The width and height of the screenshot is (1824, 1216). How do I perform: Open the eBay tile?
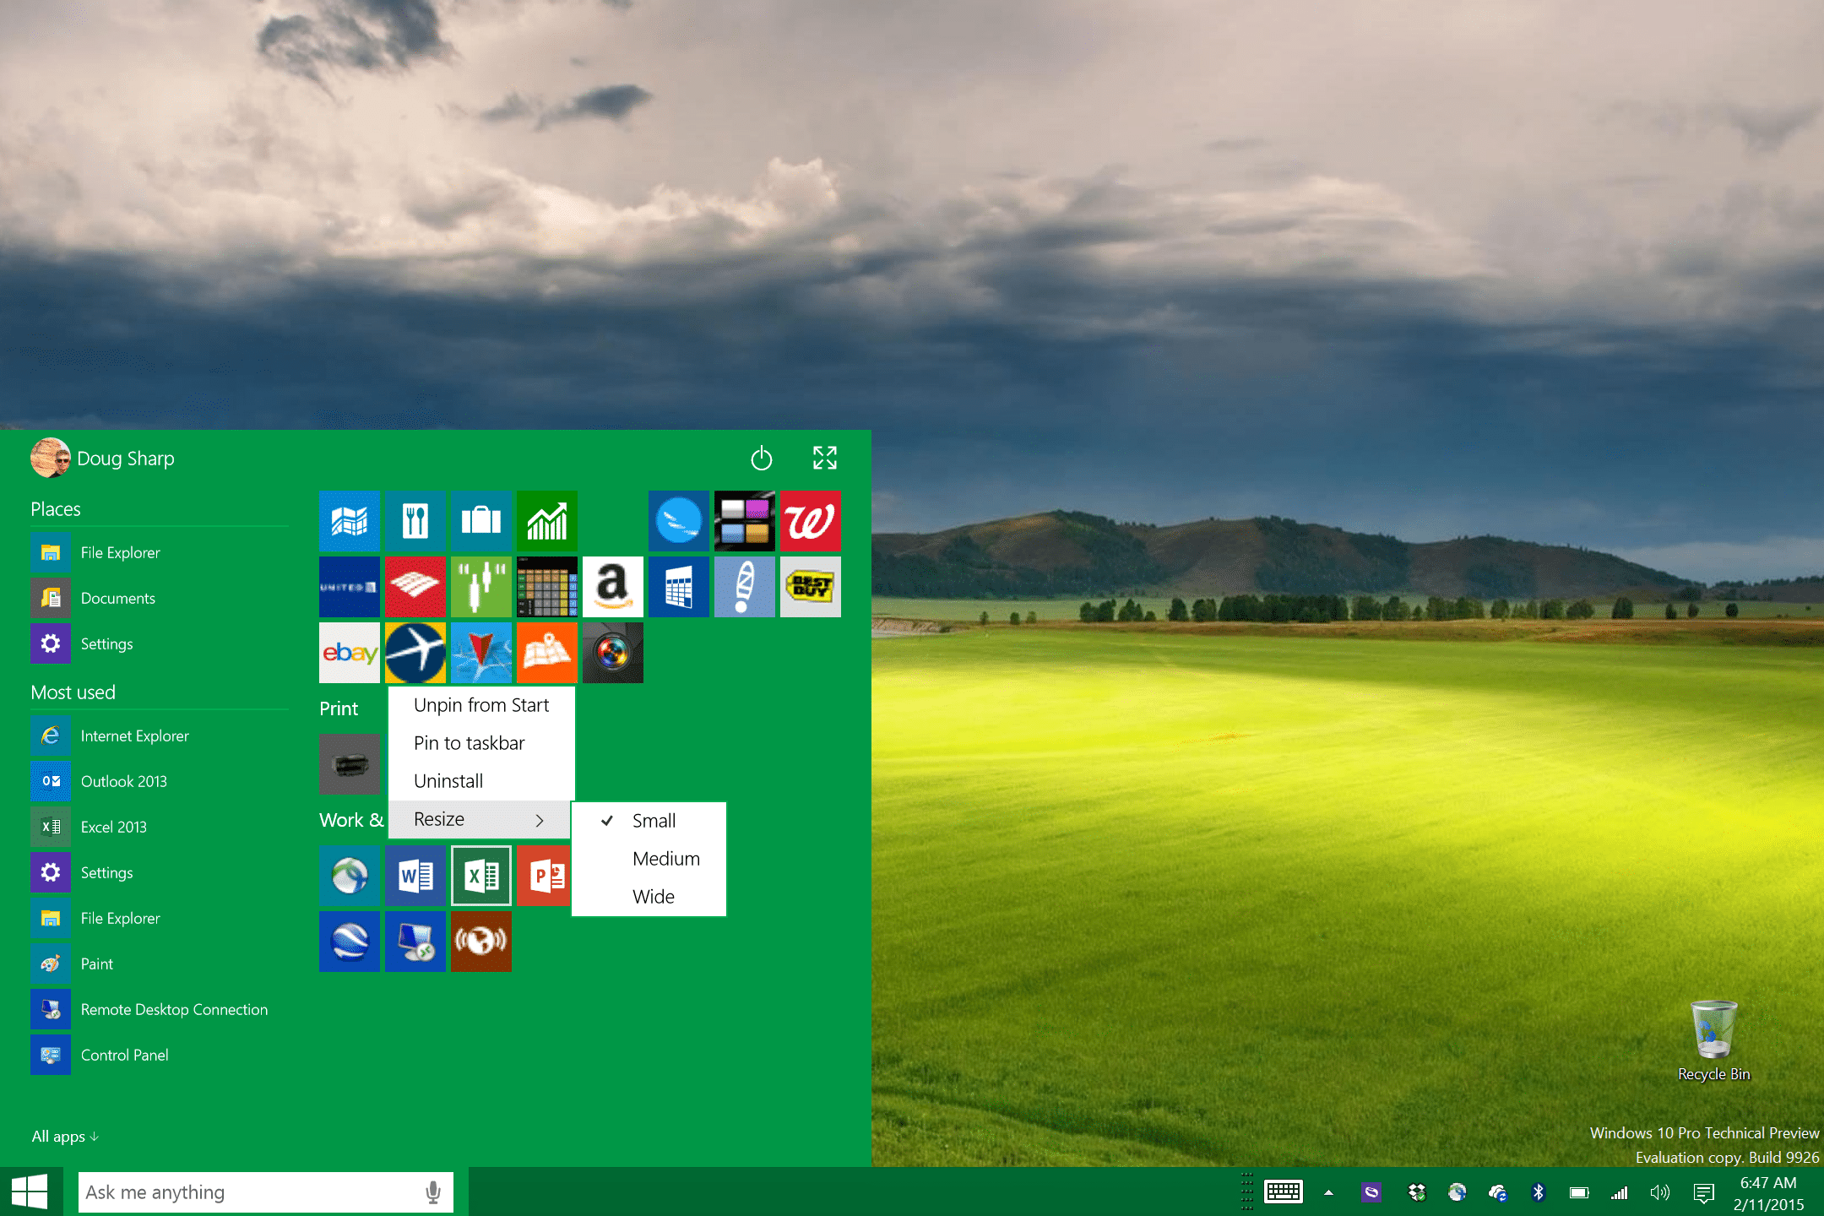pos(350,653)
